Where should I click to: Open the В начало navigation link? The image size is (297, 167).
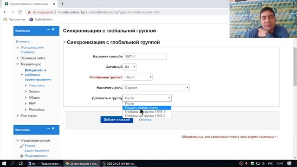pyautogui.click(x=23, y=41)
